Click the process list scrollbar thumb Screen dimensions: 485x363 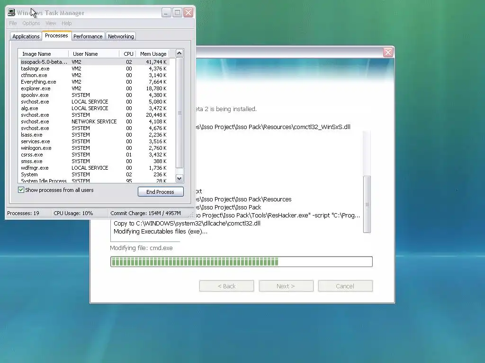(x=180, y=112)
